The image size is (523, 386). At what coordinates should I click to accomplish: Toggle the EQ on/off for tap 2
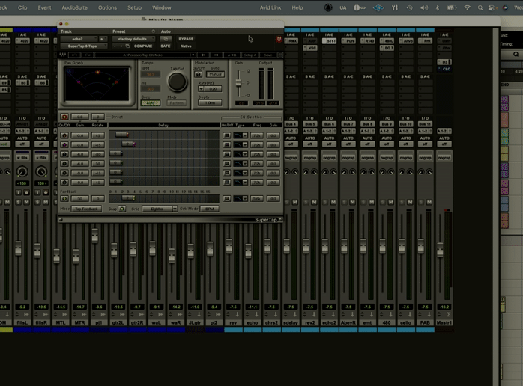click(x=227, y=145)
